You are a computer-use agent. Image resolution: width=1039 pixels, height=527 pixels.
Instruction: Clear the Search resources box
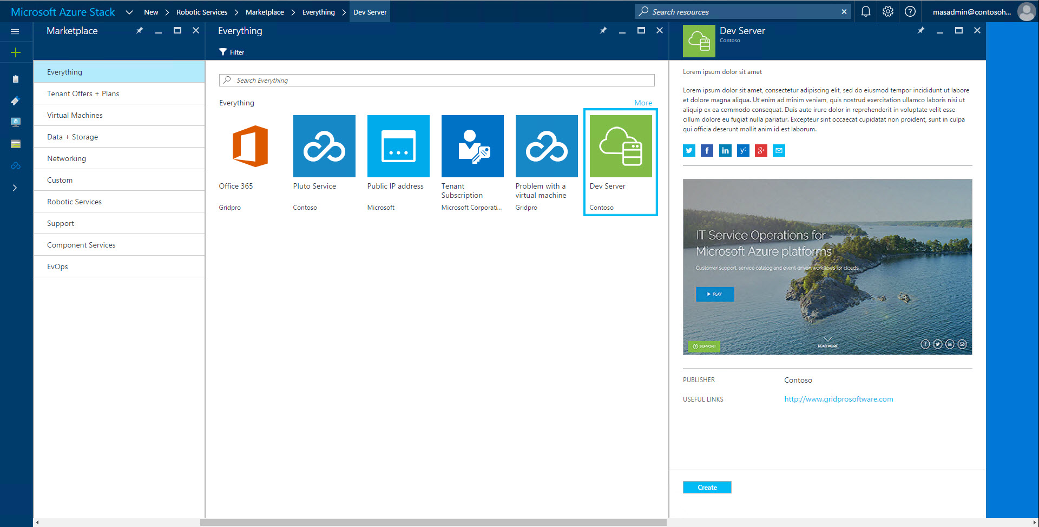(x=844, y=12)
